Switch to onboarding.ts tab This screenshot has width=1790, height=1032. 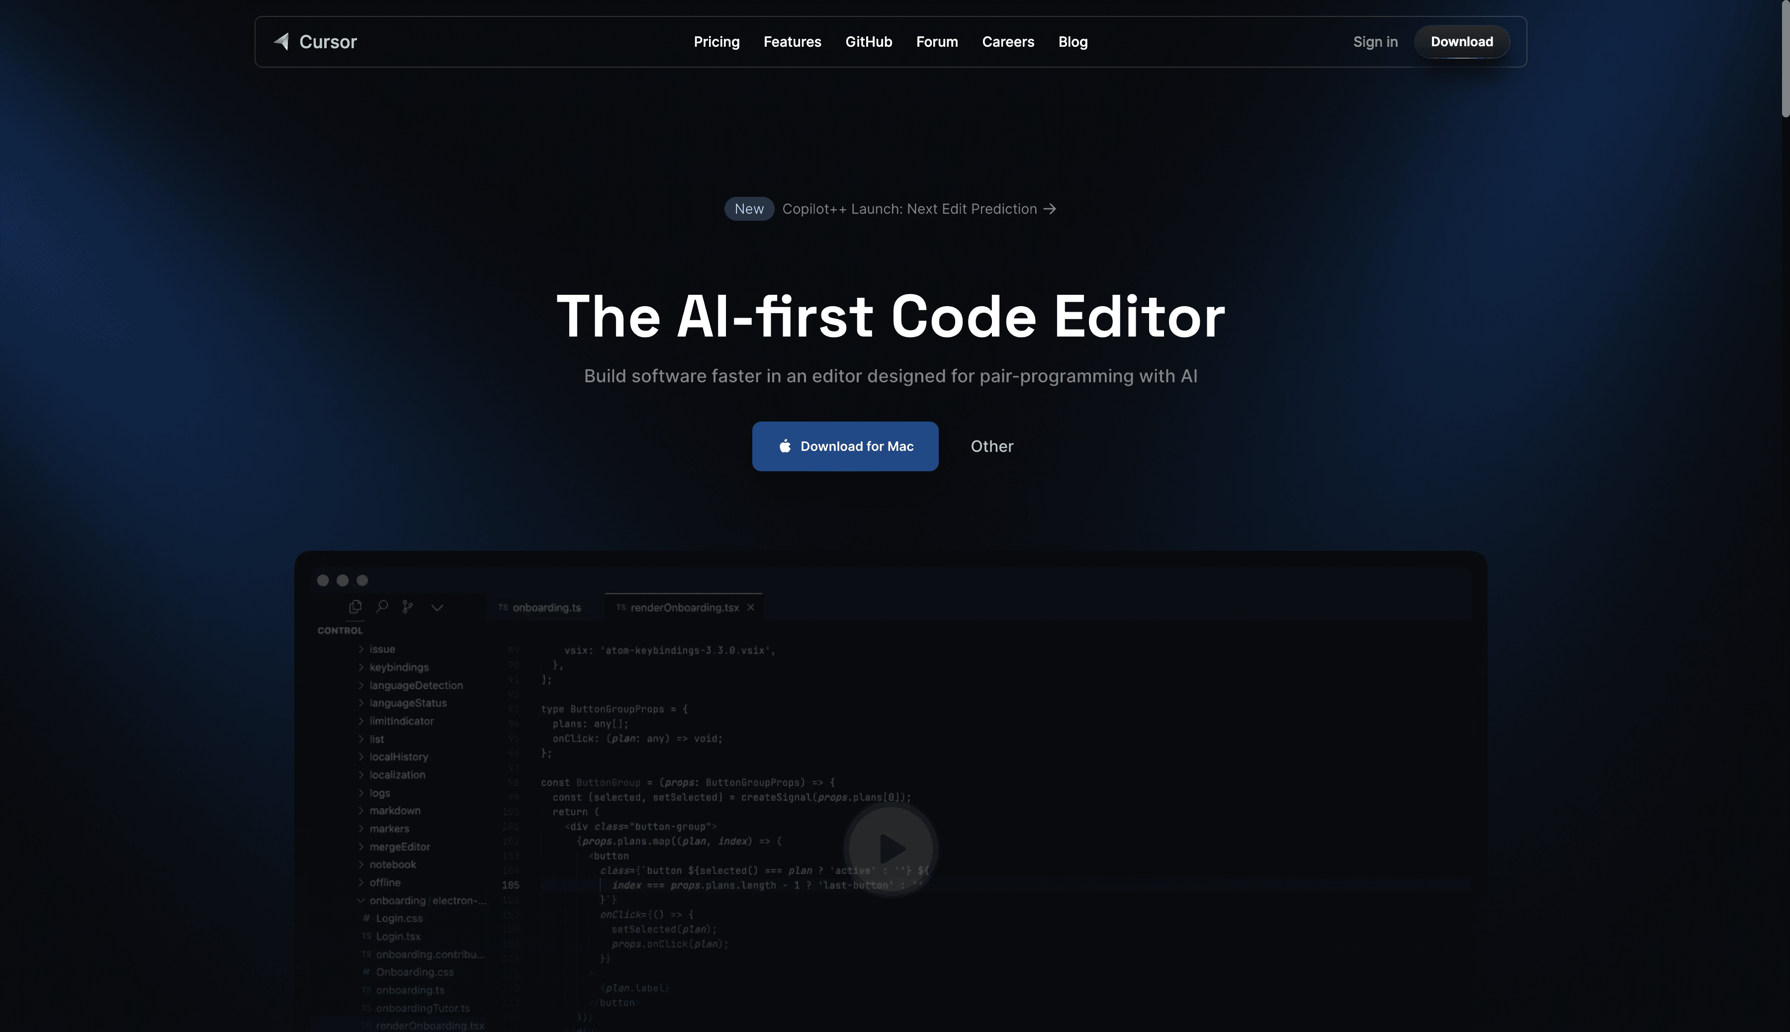pos(539,607)
